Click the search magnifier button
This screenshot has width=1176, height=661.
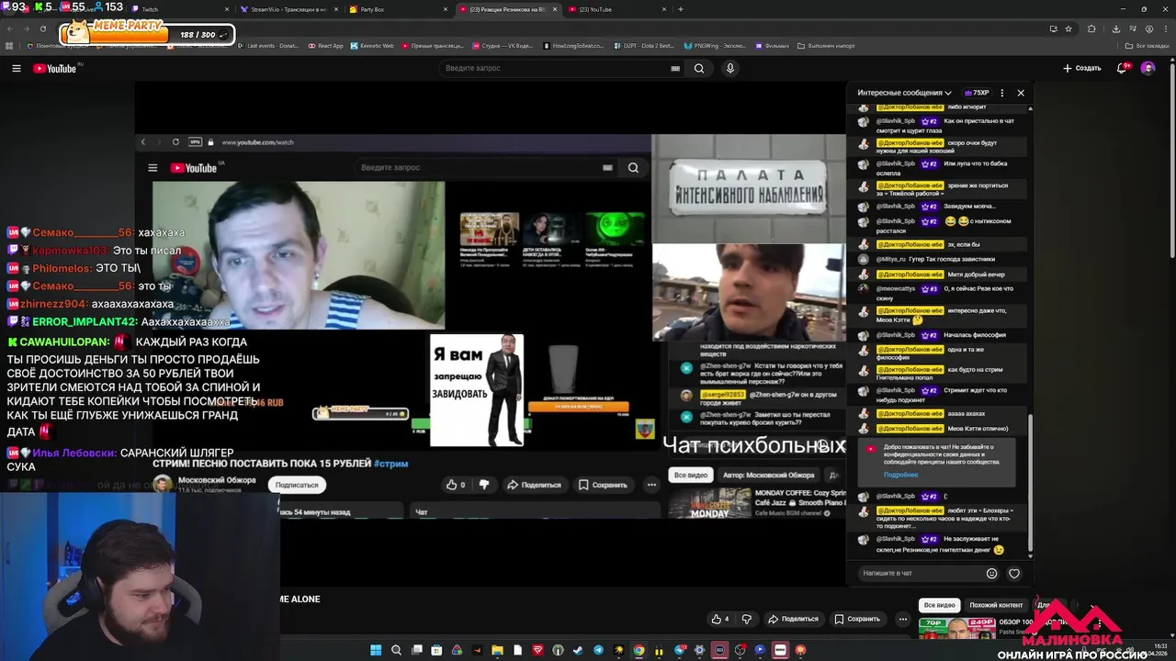point(699,68)
